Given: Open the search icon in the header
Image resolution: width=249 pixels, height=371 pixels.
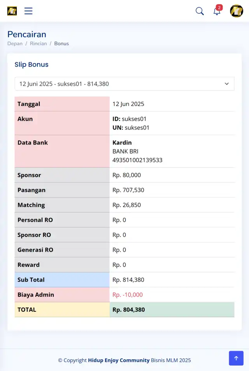Looking at the screenshot, I should (x=200, y=11).
